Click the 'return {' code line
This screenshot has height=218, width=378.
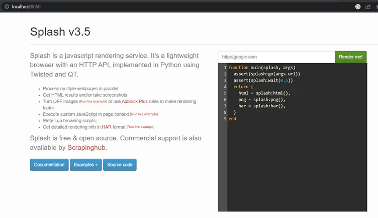(243, 87)
